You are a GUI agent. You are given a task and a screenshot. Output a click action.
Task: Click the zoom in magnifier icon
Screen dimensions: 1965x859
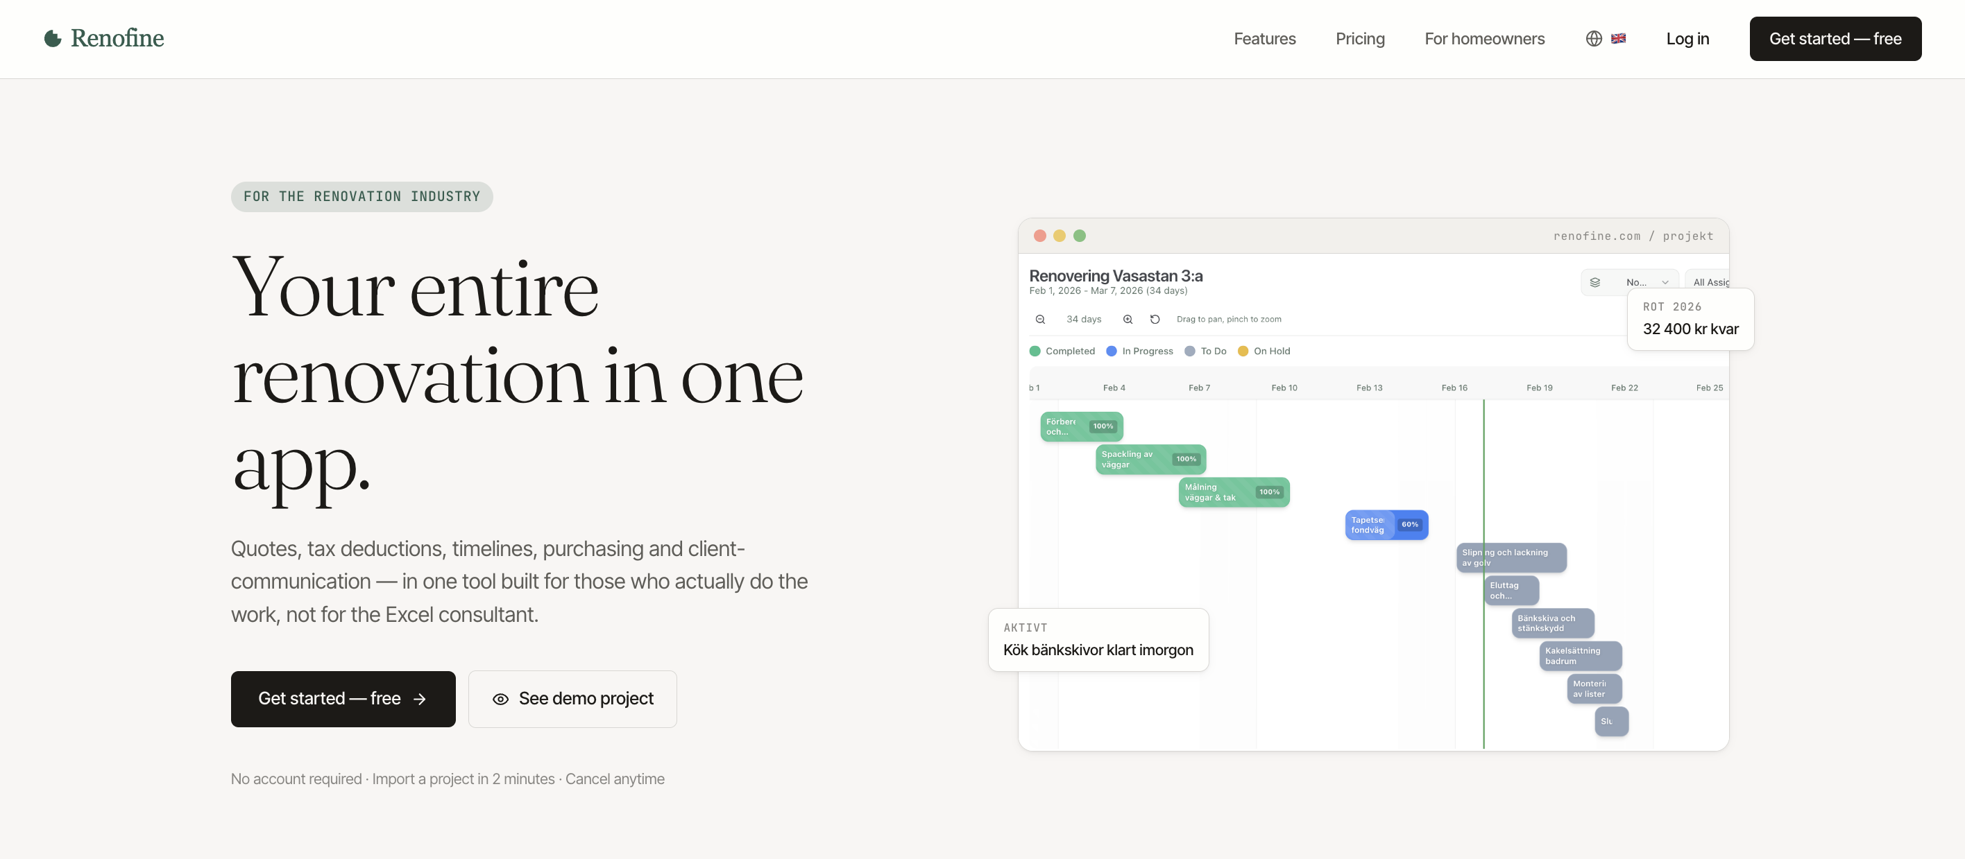pos(1128,320)
